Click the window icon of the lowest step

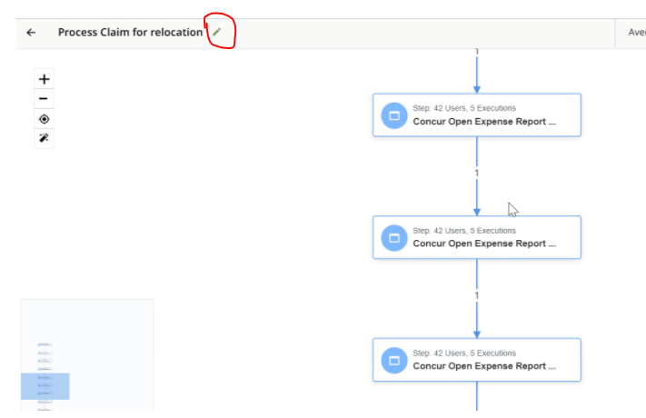click(x=394, y=360)
